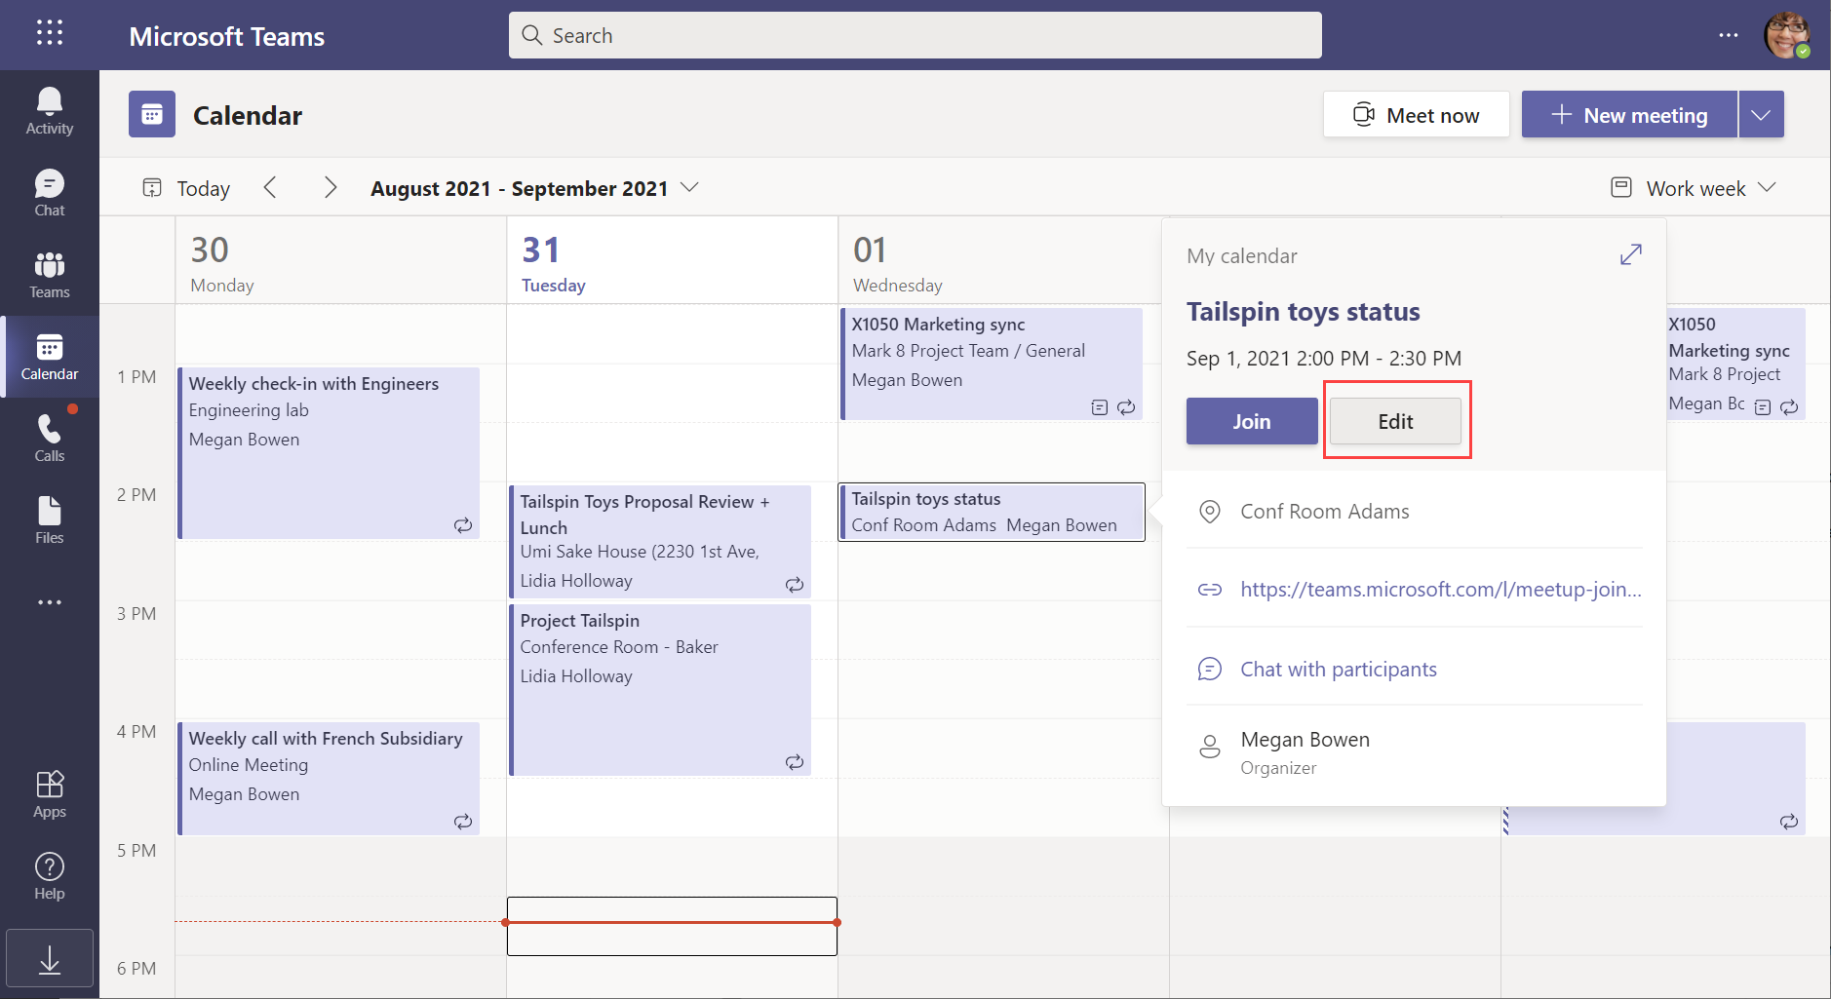Screen dimensions: 1831x999
Task: Edit the Tailspin toys status meeting
Action: [1395, 421]
